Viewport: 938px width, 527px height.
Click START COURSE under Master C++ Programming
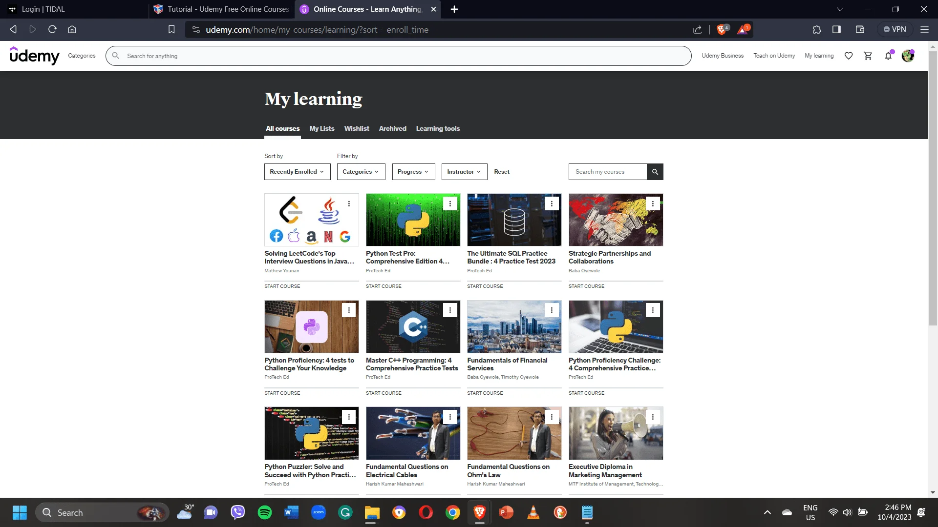coord(384,393)
